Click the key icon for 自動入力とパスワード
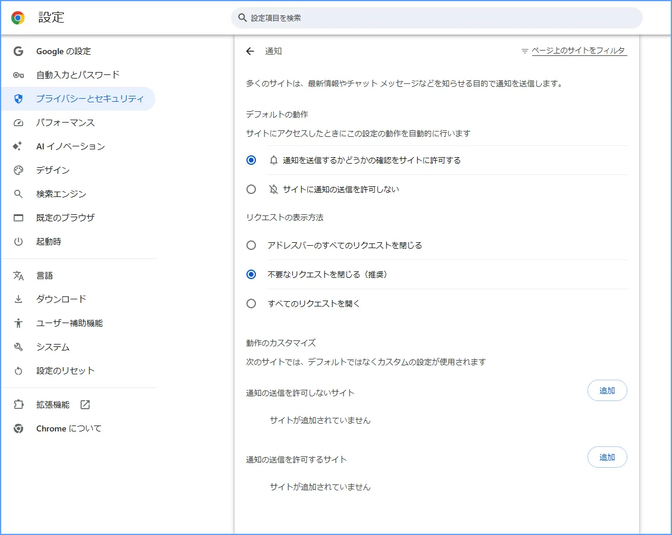The width and height of the screenshot is (672, 535). tap(18, 75)
